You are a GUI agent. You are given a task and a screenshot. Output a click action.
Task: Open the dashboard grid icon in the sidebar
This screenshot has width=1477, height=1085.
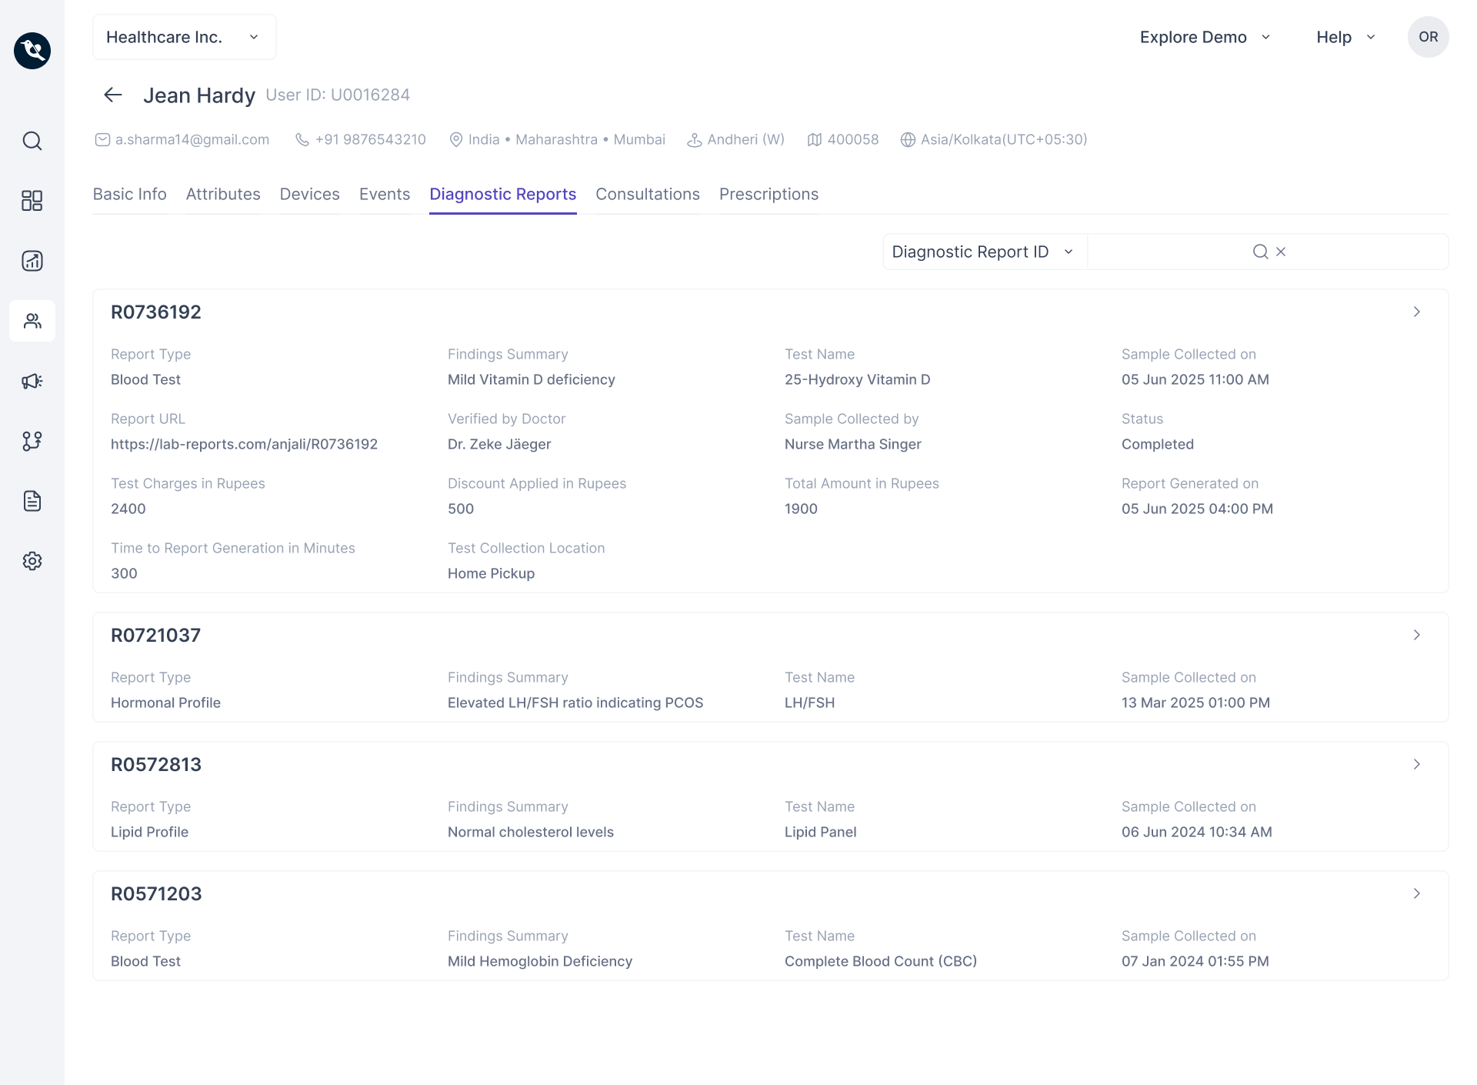pos(32,201)
